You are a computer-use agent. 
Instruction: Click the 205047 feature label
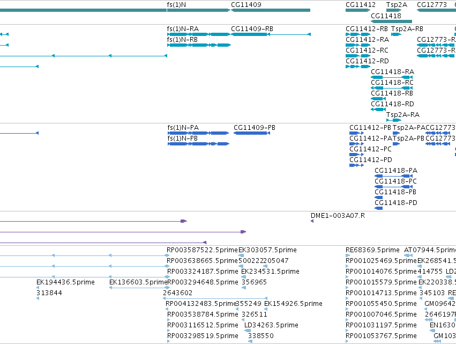tap(276, 261)
